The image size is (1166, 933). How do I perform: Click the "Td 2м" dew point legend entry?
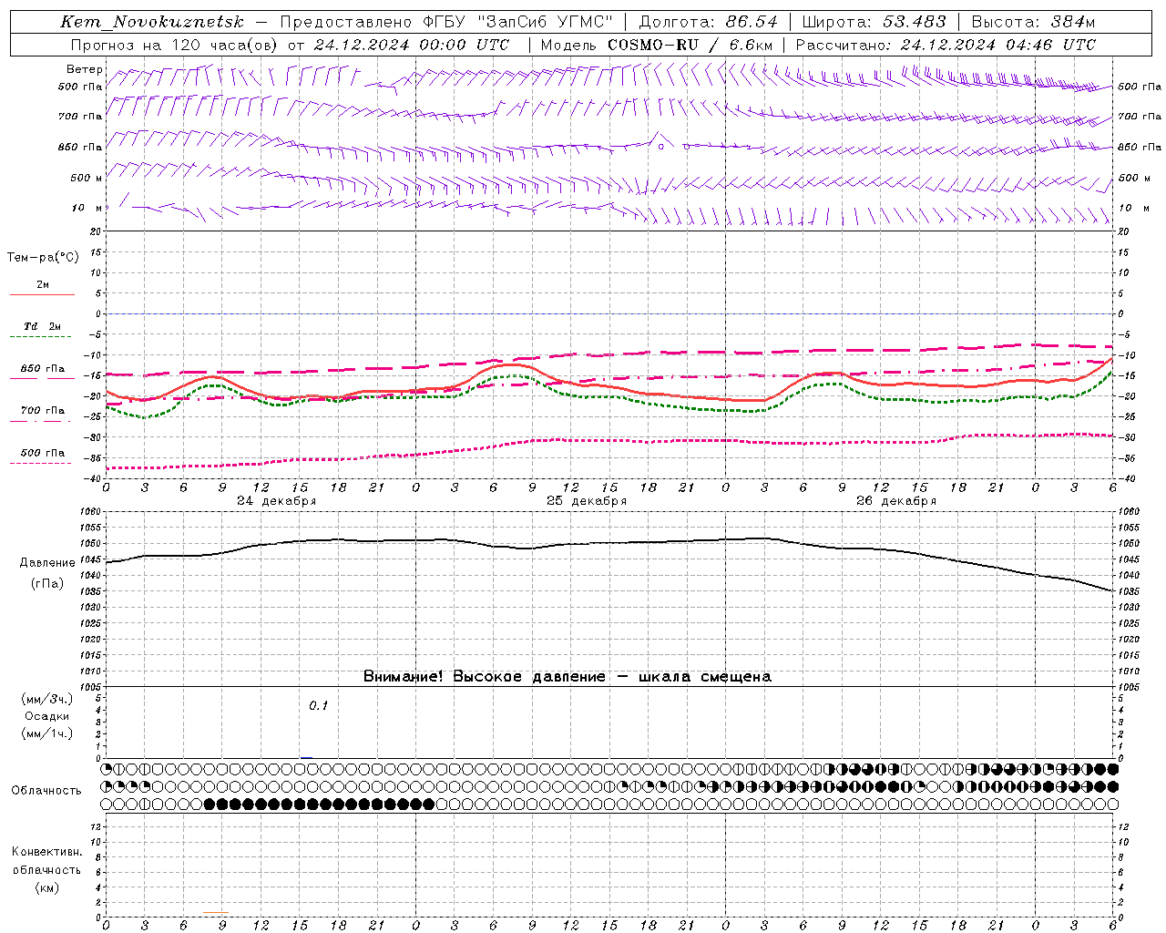(43, 326)
